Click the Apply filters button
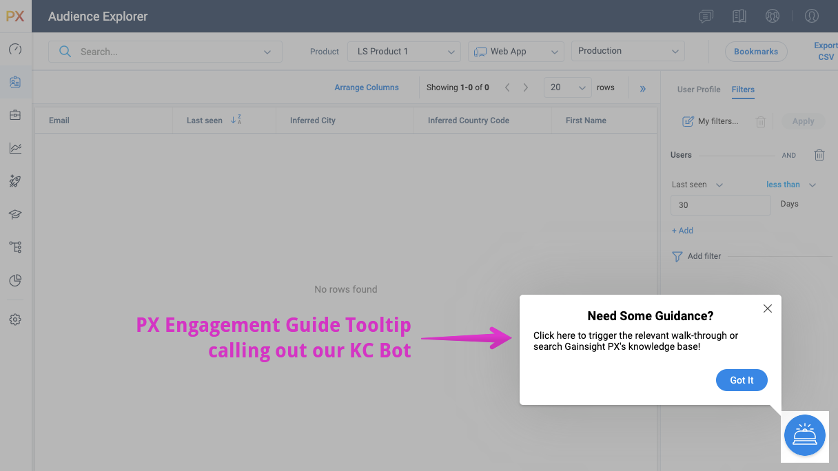The height and width of the screenshot is (471, 838). (804, 121)
